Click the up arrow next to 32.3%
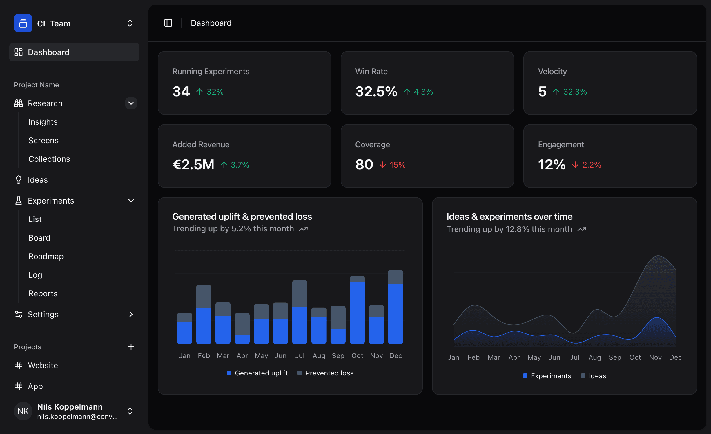The image size is (711, 434). coord(556,92)
